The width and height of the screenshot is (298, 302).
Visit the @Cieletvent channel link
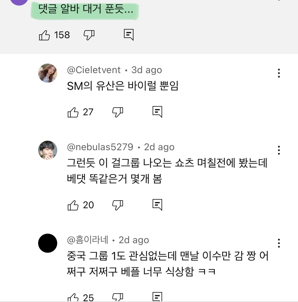[94, 70]
